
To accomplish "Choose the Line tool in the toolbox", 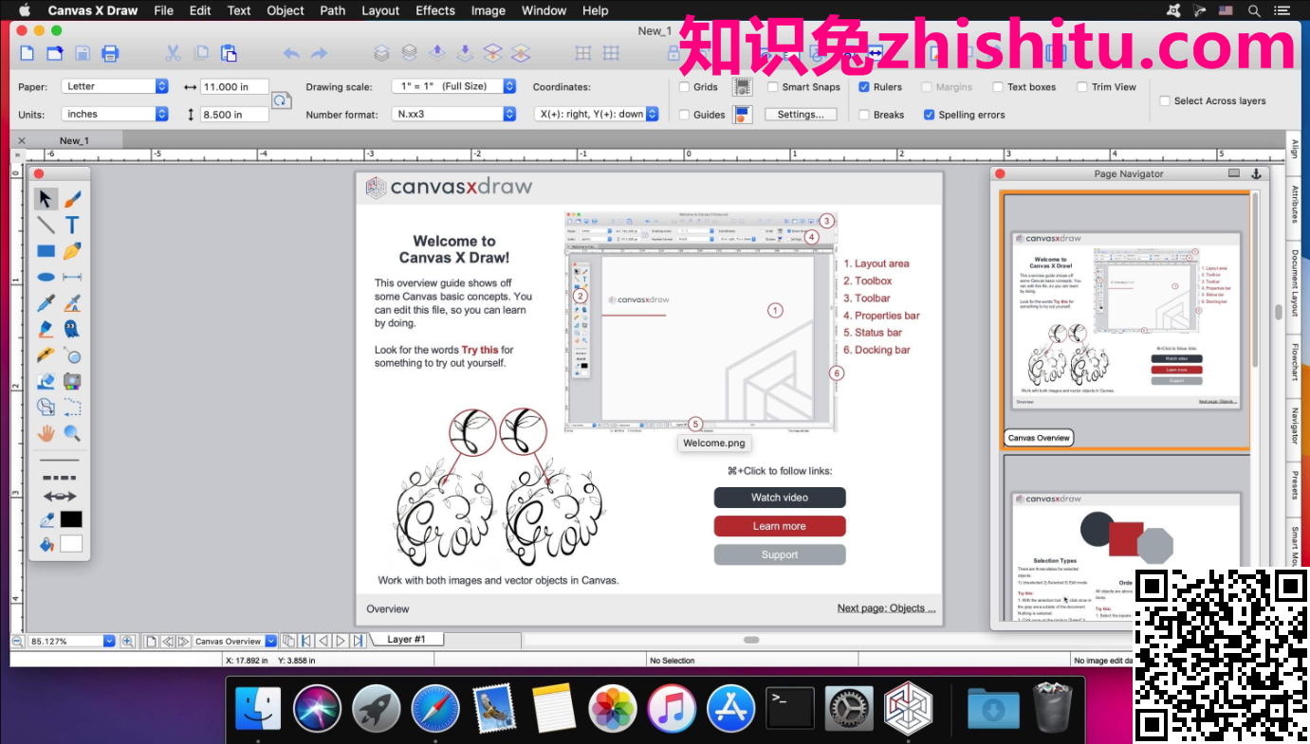I will pyautogui.click(x=46, y=226).
